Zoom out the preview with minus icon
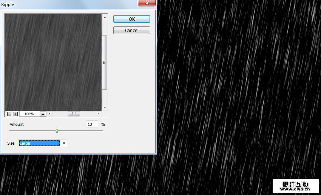The height and width of the screenshot is (195, 321). pos(9,114)
